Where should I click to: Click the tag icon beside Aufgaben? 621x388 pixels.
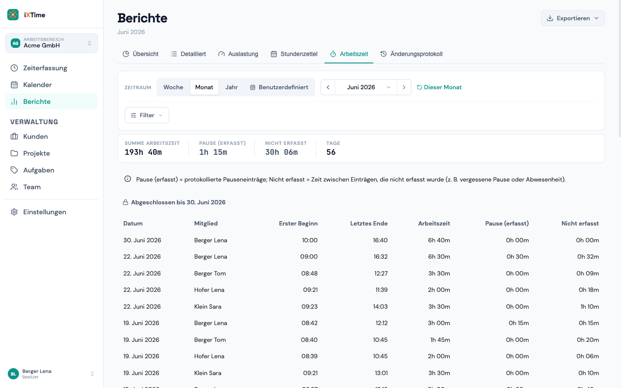(x=14, y=170)
